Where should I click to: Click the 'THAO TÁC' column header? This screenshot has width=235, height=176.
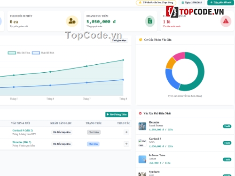click(124, 123)
